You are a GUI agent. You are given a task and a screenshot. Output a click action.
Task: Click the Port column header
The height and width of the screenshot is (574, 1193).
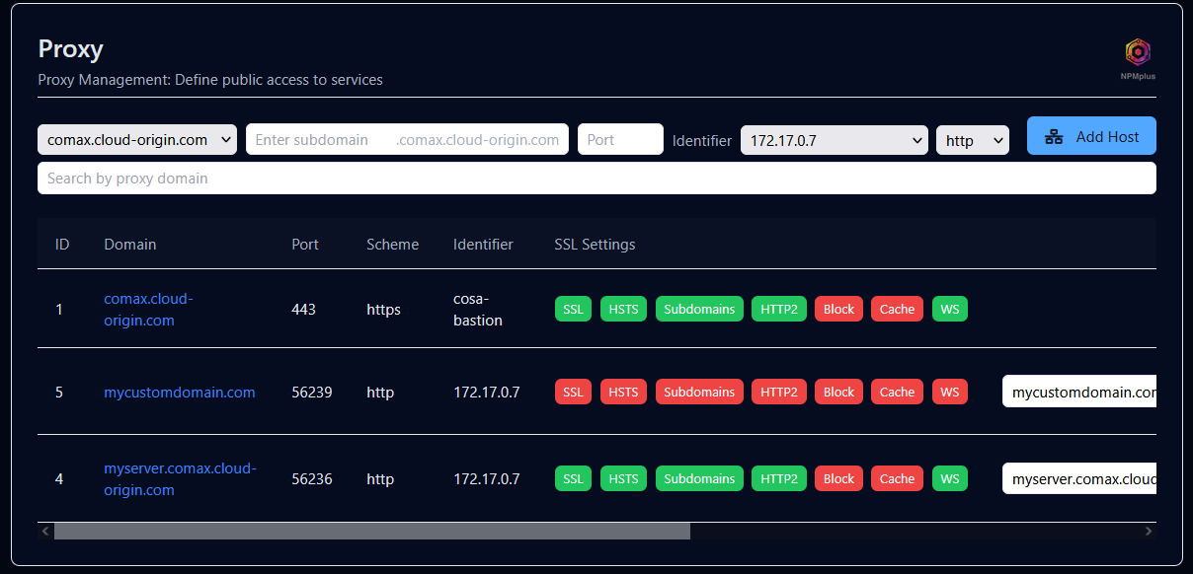305,244
